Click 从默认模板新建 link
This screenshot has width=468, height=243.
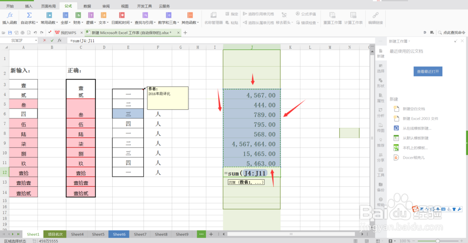pos(416,138)
